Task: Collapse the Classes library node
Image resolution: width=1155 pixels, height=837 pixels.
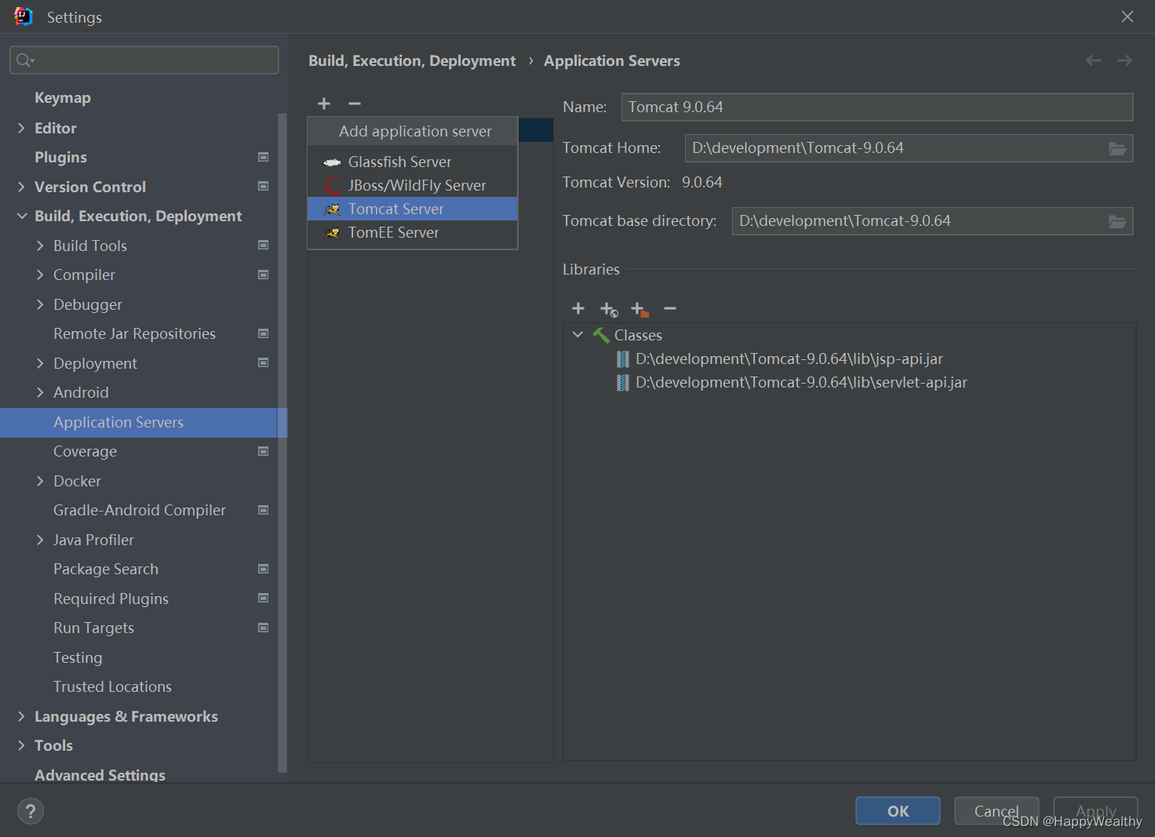Action: (x=577, y=335)
